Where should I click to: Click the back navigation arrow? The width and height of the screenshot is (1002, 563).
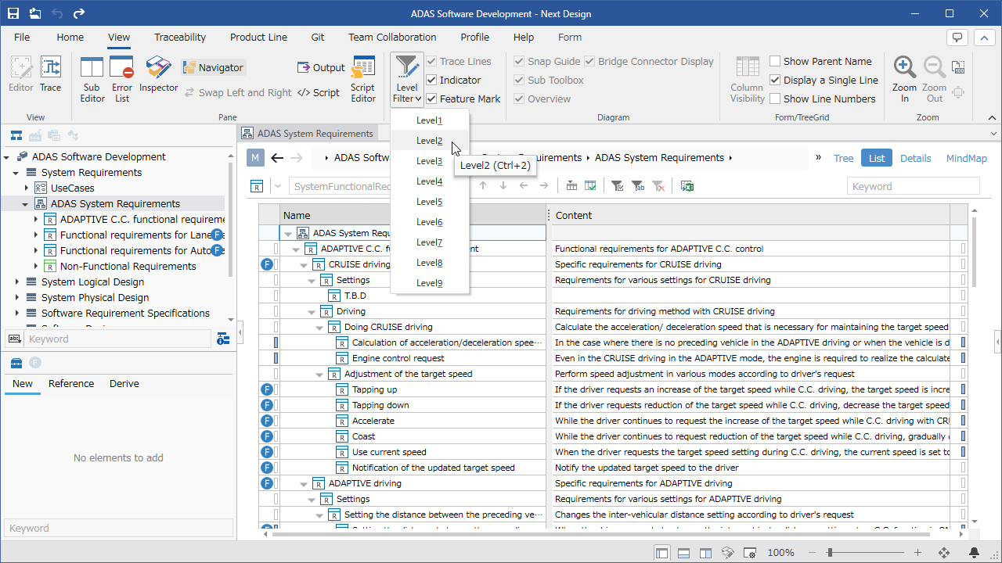[277, 158]
